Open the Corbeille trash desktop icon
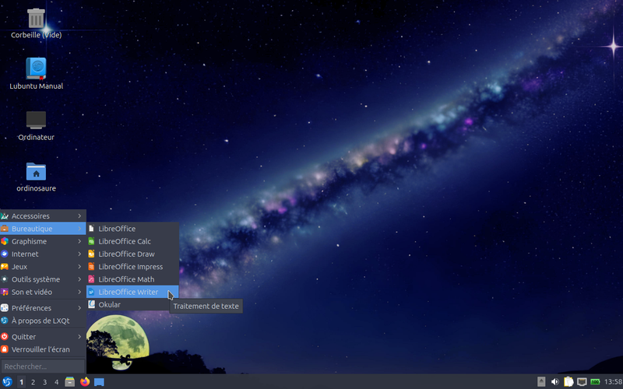Screen dimensions: 623x389 click(x=36, y=19)
